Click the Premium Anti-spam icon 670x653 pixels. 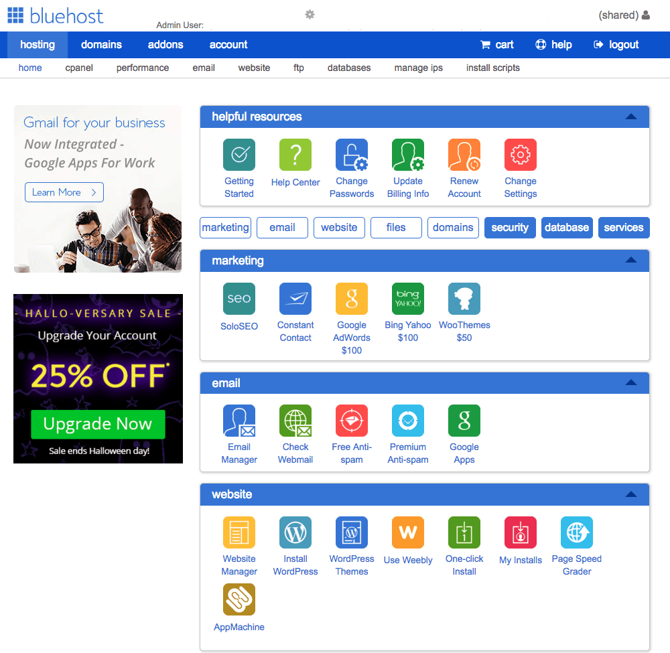pyautogui.click(x=408, y=421)
